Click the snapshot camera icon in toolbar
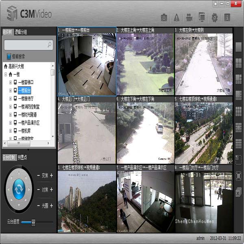Viewport: 244px width, 244px height. tap(164, 17)
